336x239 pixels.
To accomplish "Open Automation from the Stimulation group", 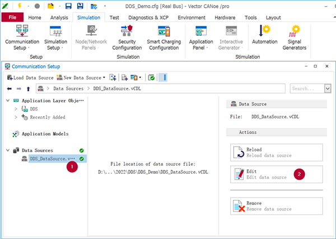I will [x=265, y=35].
